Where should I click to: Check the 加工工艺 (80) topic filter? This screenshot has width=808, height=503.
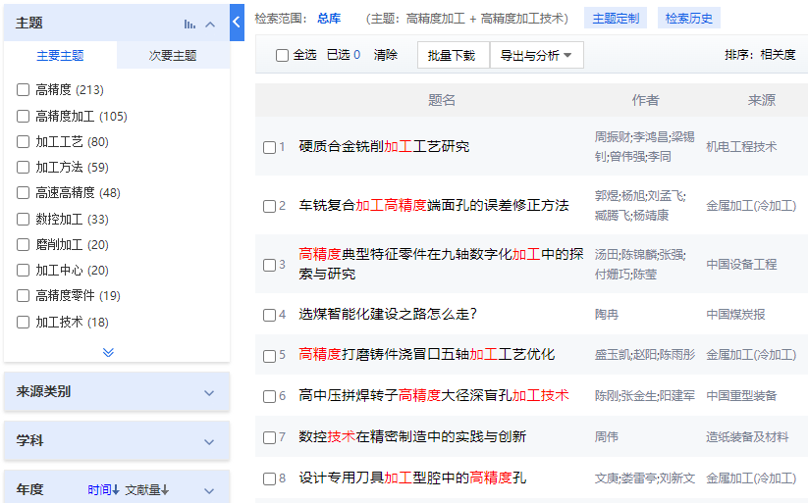(24, 141)
